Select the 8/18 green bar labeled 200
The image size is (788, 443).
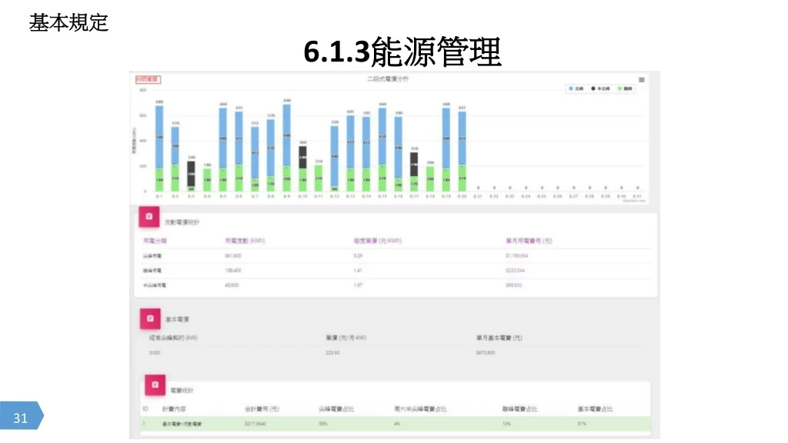430,178
